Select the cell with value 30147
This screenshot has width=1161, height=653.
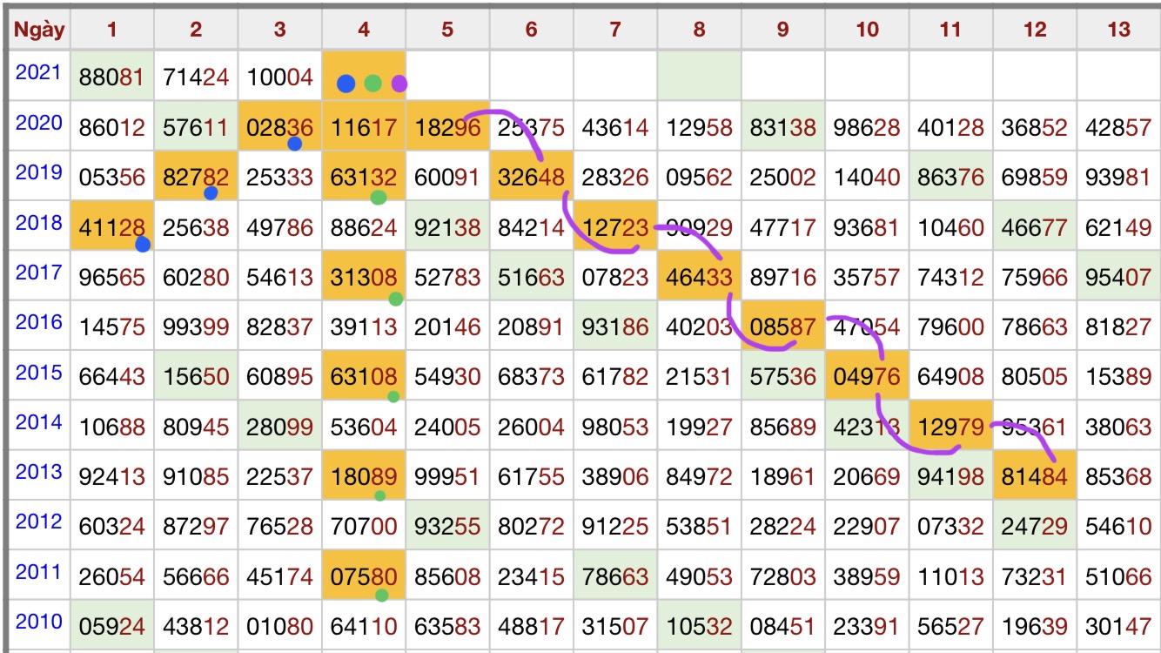click(x=1118, y=626)
